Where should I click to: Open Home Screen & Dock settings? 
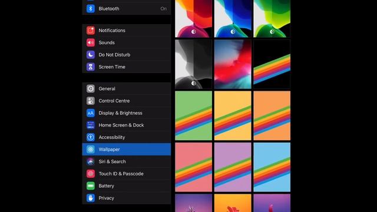(127, 125)
